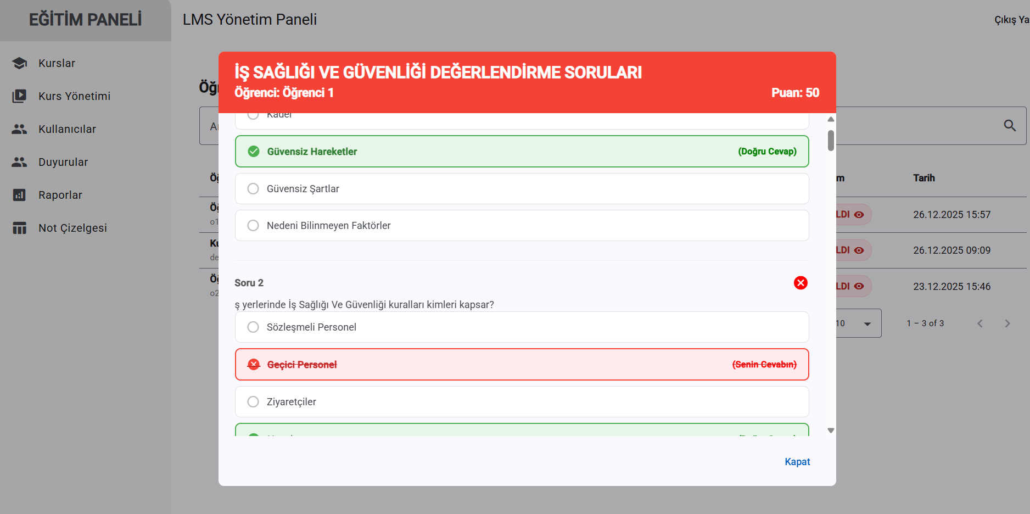Click the red wrong-answer icon beside Soru 2
Image resolution: width=1030 pixels, height=514 pixels.
pos(801,283)
